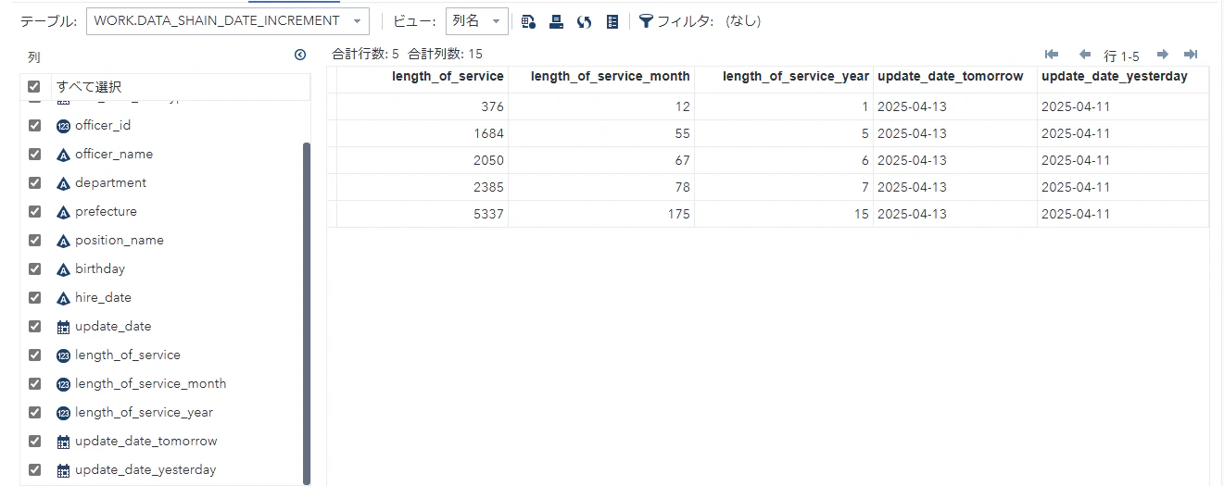Open the table selector dropdown WORK.DATA_SHAIN_DATE_INCREMENT
The height and width of the screenshot is (486, 1224).
(x=227, y=21)
